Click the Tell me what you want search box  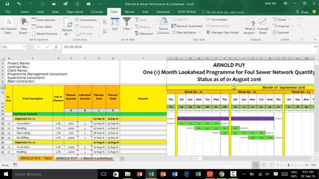click(223, 12)
